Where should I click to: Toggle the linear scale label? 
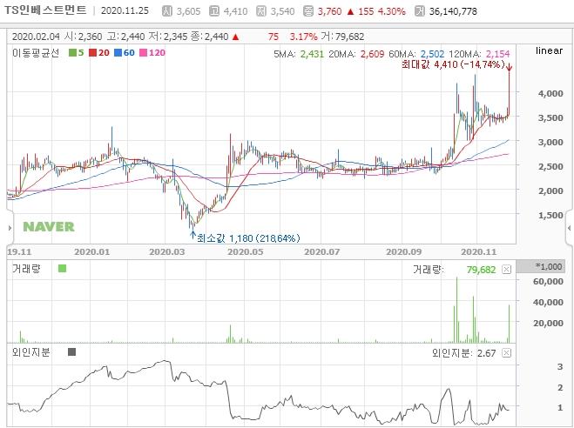(x=549, y=50)
